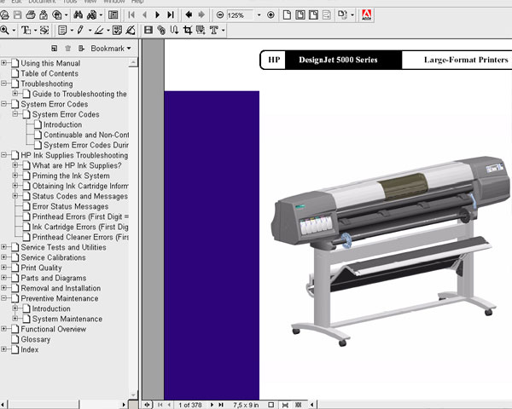
Task: Go to next page using toolbar arrow
Action: (x=157, y=15)
